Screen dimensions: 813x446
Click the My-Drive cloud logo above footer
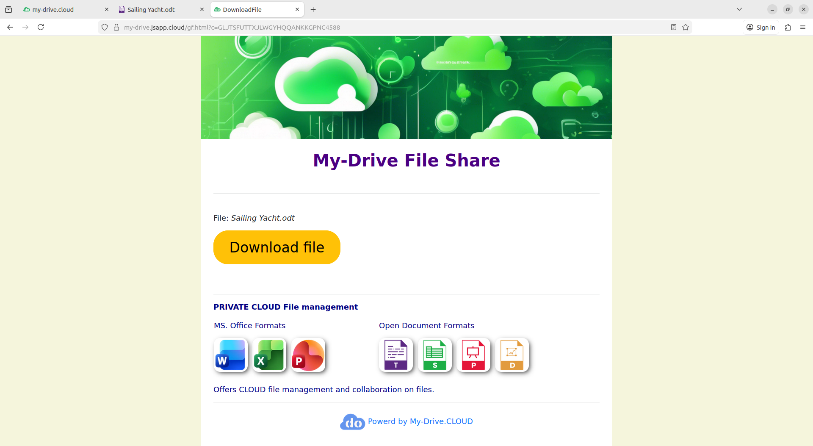point(352,421)
